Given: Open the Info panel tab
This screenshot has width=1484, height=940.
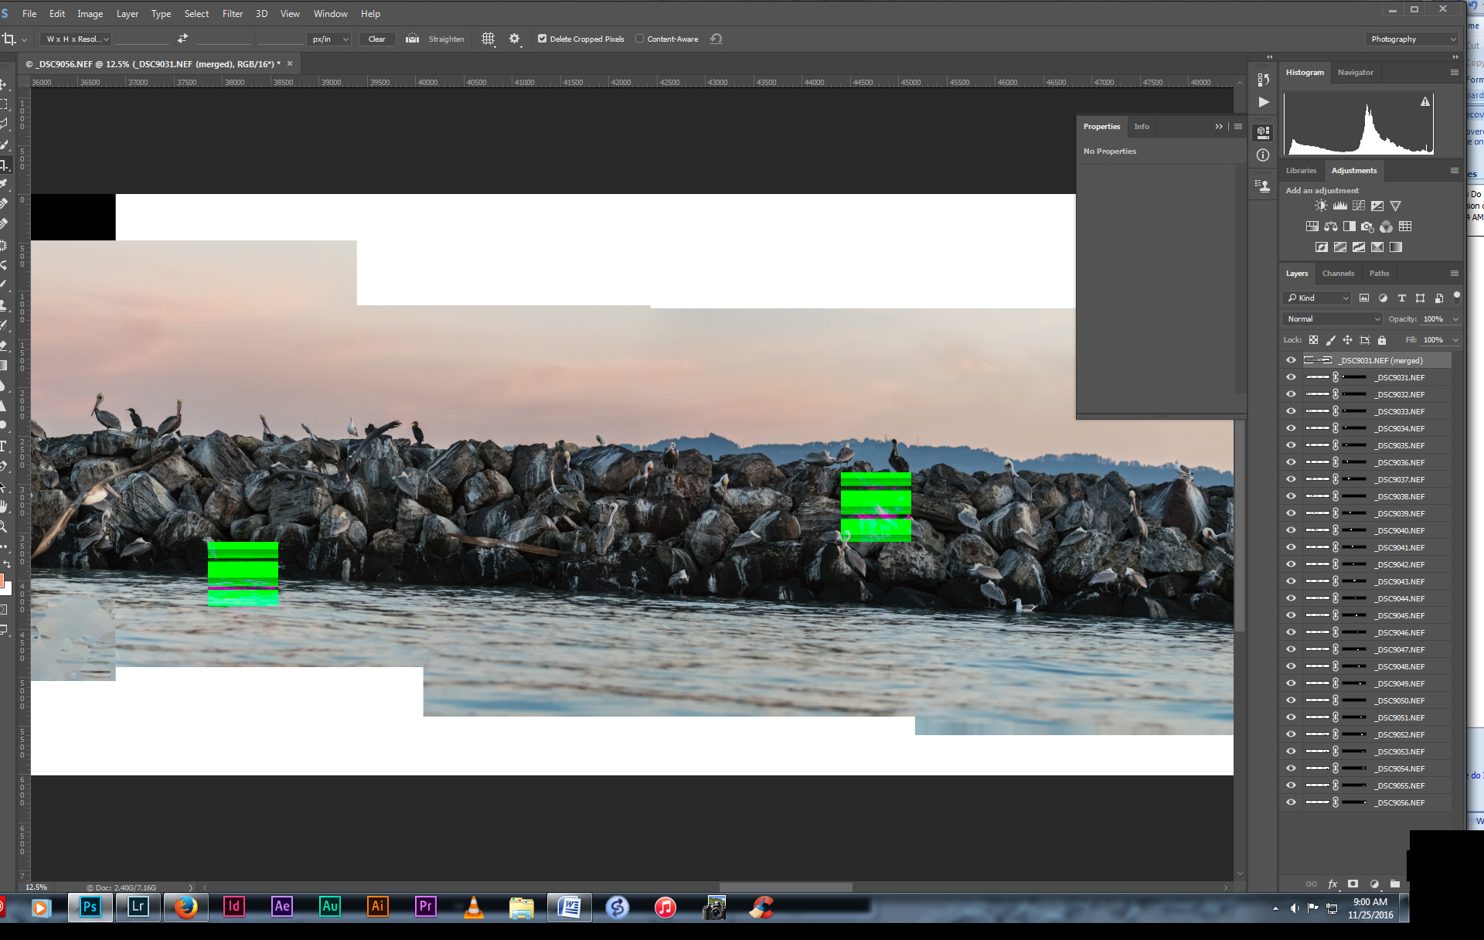Looking at the screenshot, I should (1142, 126).
